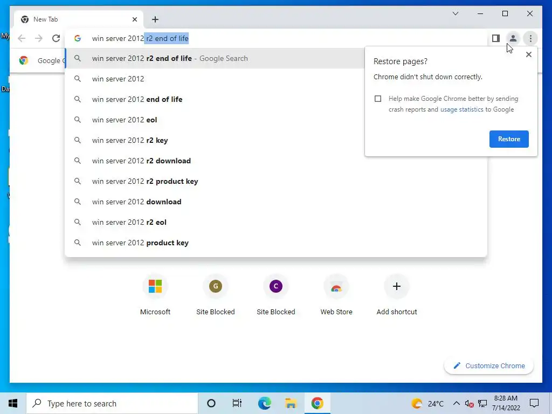552x414 pixels.
Task: Click the muted volume tray icon
Action: pyautogui.click(x=469, y=403)
